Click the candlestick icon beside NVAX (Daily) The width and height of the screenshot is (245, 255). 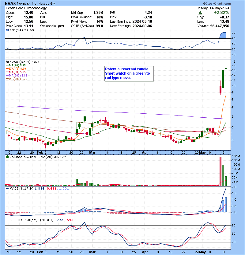pos(7,62)
